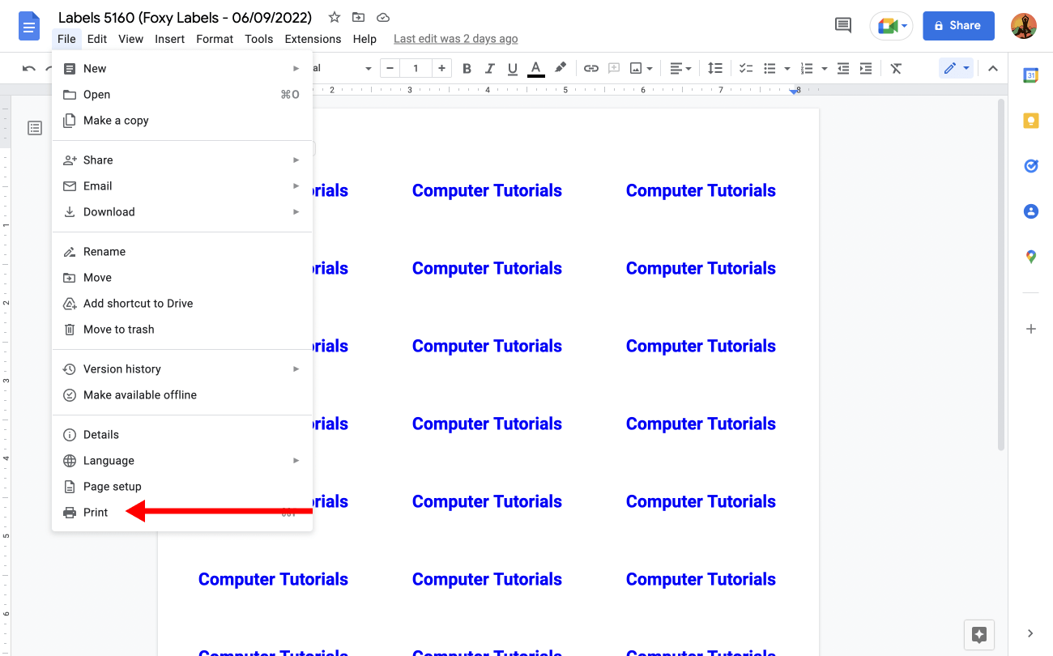Open 'Last edit was 2 days ago' link
This screenshot has height=656, width=1053.
[x=455, y=38]
